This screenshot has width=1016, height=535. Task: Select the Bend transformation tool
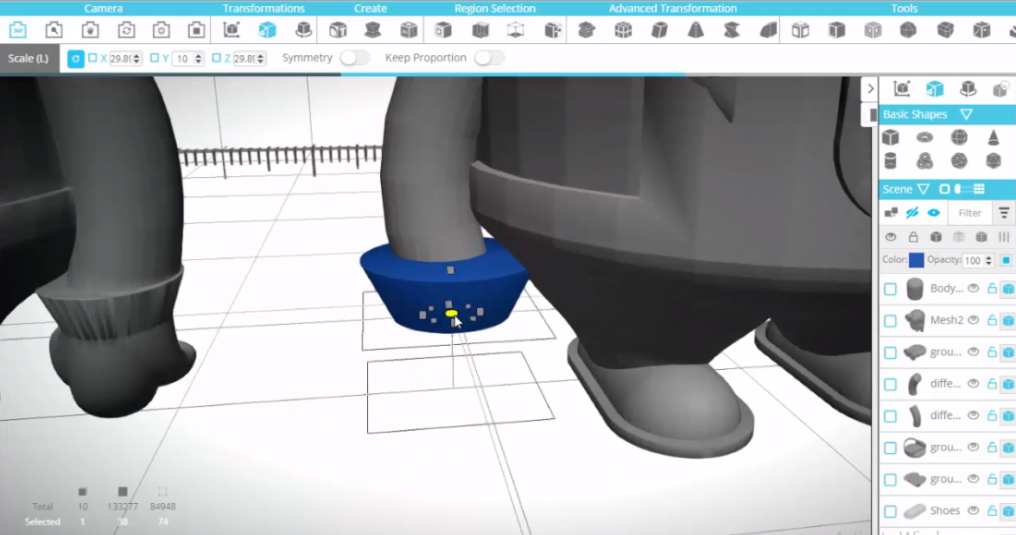click(x=768, y=30)
